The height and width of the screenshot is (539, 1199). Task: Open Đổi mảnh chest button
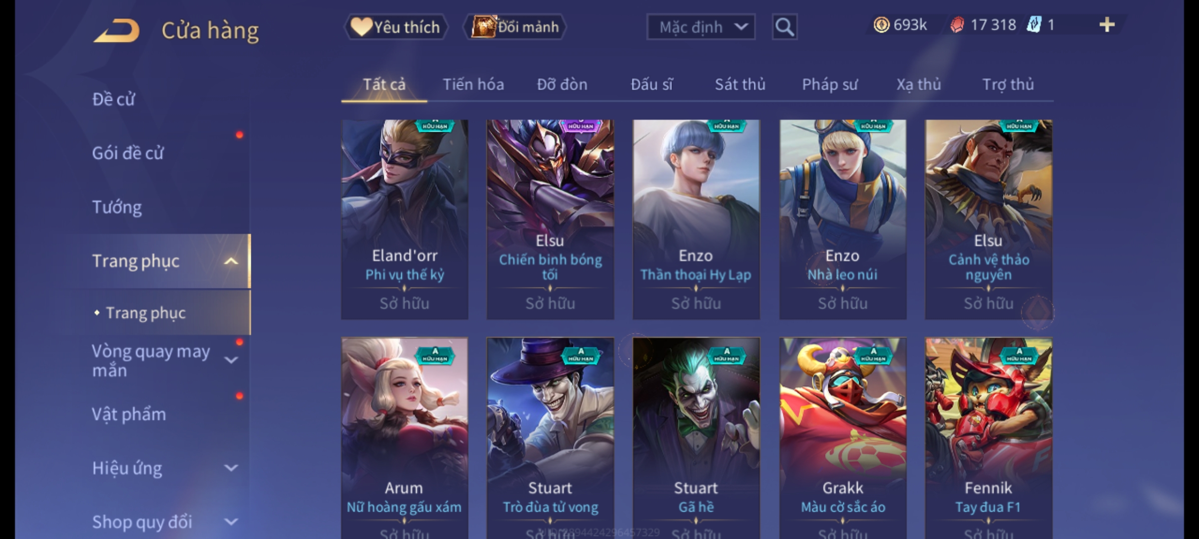click(x=515, y=27)
